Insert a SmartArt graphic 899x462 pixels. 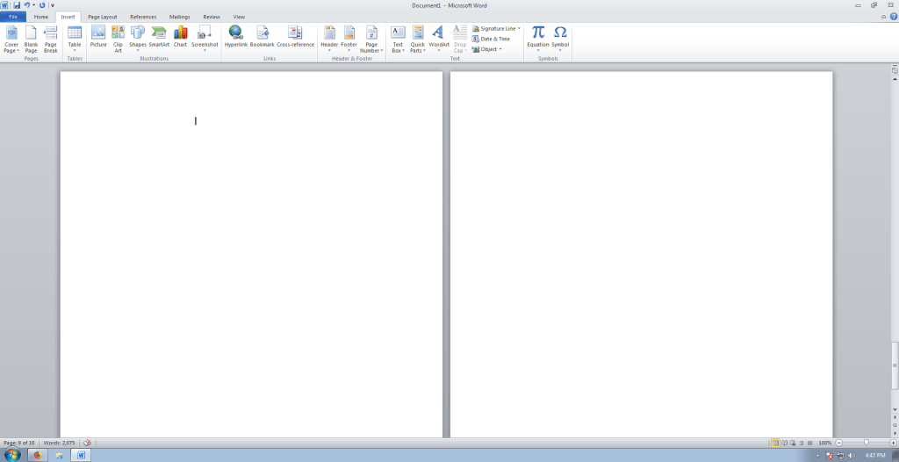click(x=159, y=38)
